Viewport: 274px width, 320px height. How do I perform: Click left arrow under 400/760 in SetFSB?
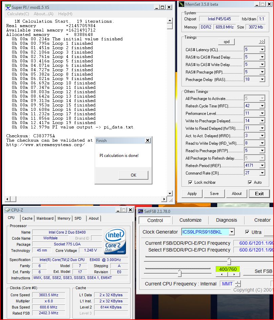222,275
